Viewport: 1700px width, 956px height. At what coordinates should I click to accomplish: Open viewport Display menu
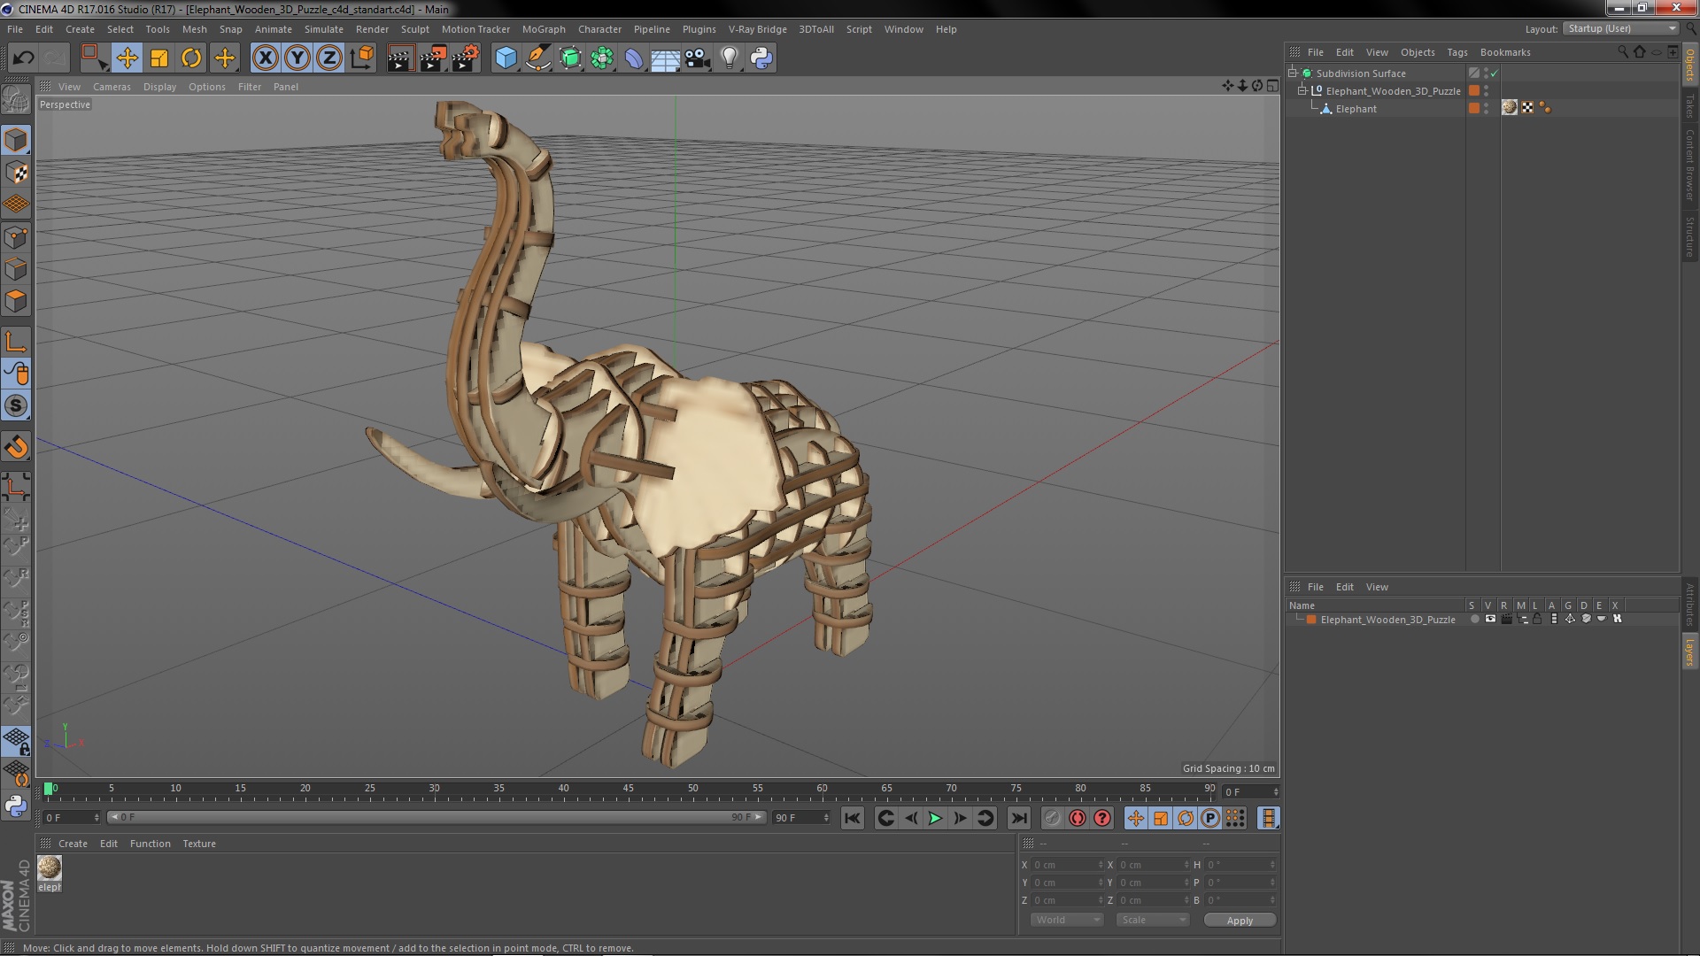[x=159, y=87]
